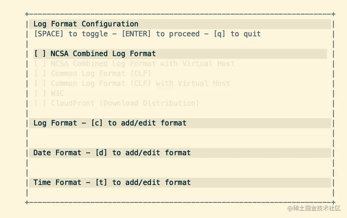Select the Common Log Format (CLF) label text
The height and width of the screenshot is (218, 347).
click(101, 73)
